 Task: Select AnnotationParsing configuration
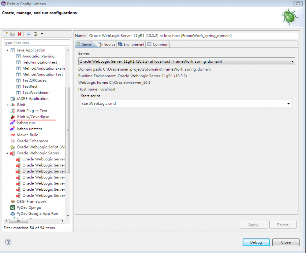click(x=38, y=56)
